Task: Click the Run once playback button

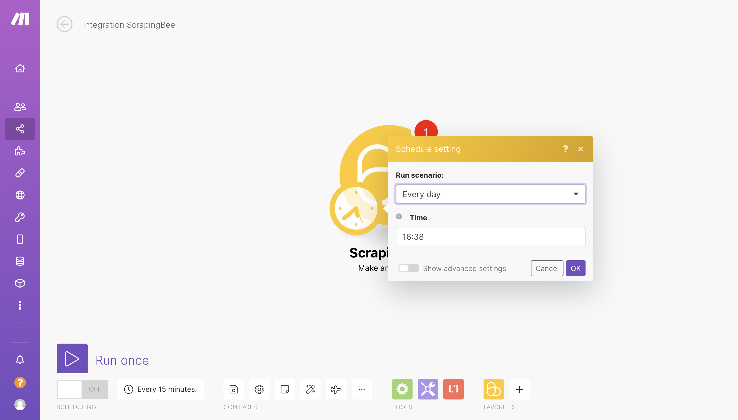Action: coord(71,359)
